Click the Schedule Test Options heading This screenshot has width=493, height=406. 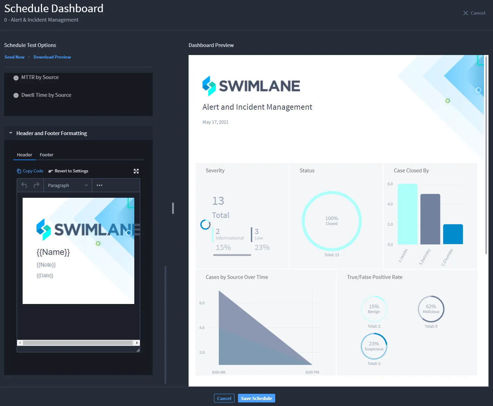click(30, 45)
